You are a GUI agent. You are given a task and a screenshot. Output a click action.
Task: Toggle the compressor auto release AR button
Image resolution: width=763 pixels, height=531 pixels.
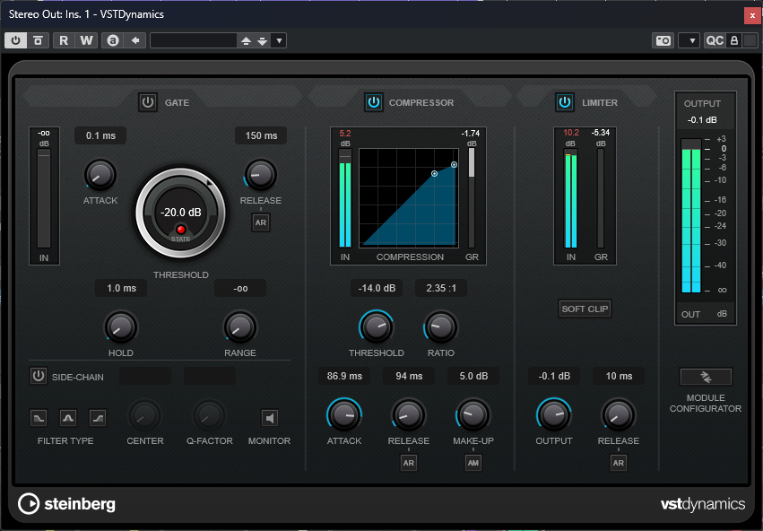[409, 463]
